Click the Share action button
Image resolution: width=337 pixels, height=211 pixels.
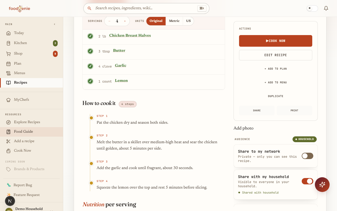(x=257, y=111)
